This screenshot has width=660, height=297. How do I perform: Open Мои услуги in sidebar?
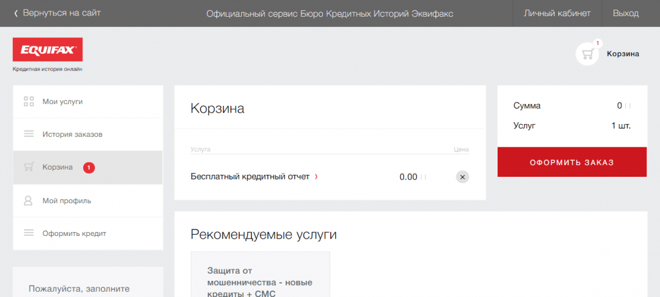pyautogui.click(x=63, y=102)
